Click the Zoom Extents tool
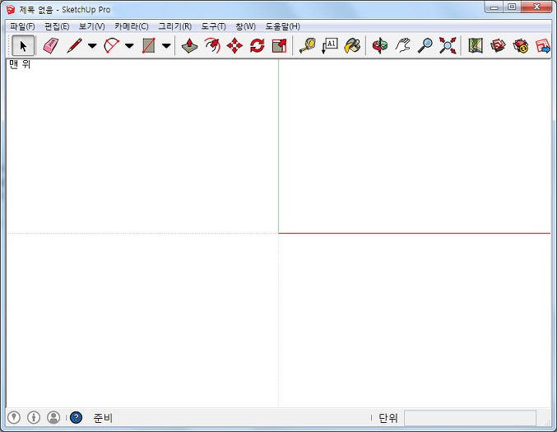The image size is (557, 432). coord(448,46)
